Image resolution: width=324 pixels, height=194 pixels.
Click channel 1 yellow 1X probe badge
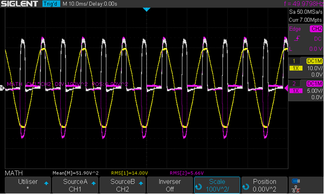click(x=296, y=69)
